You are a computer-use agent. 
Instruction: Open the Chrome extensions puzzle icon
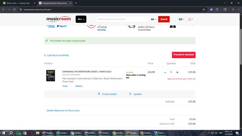217,9
